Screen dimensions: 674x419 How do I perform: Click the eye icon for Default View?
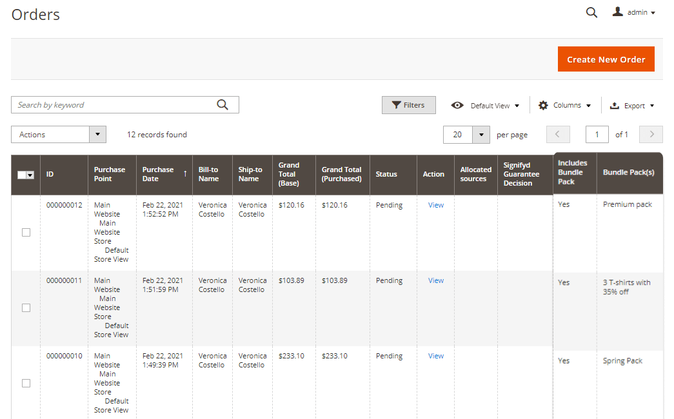point(457,106)
